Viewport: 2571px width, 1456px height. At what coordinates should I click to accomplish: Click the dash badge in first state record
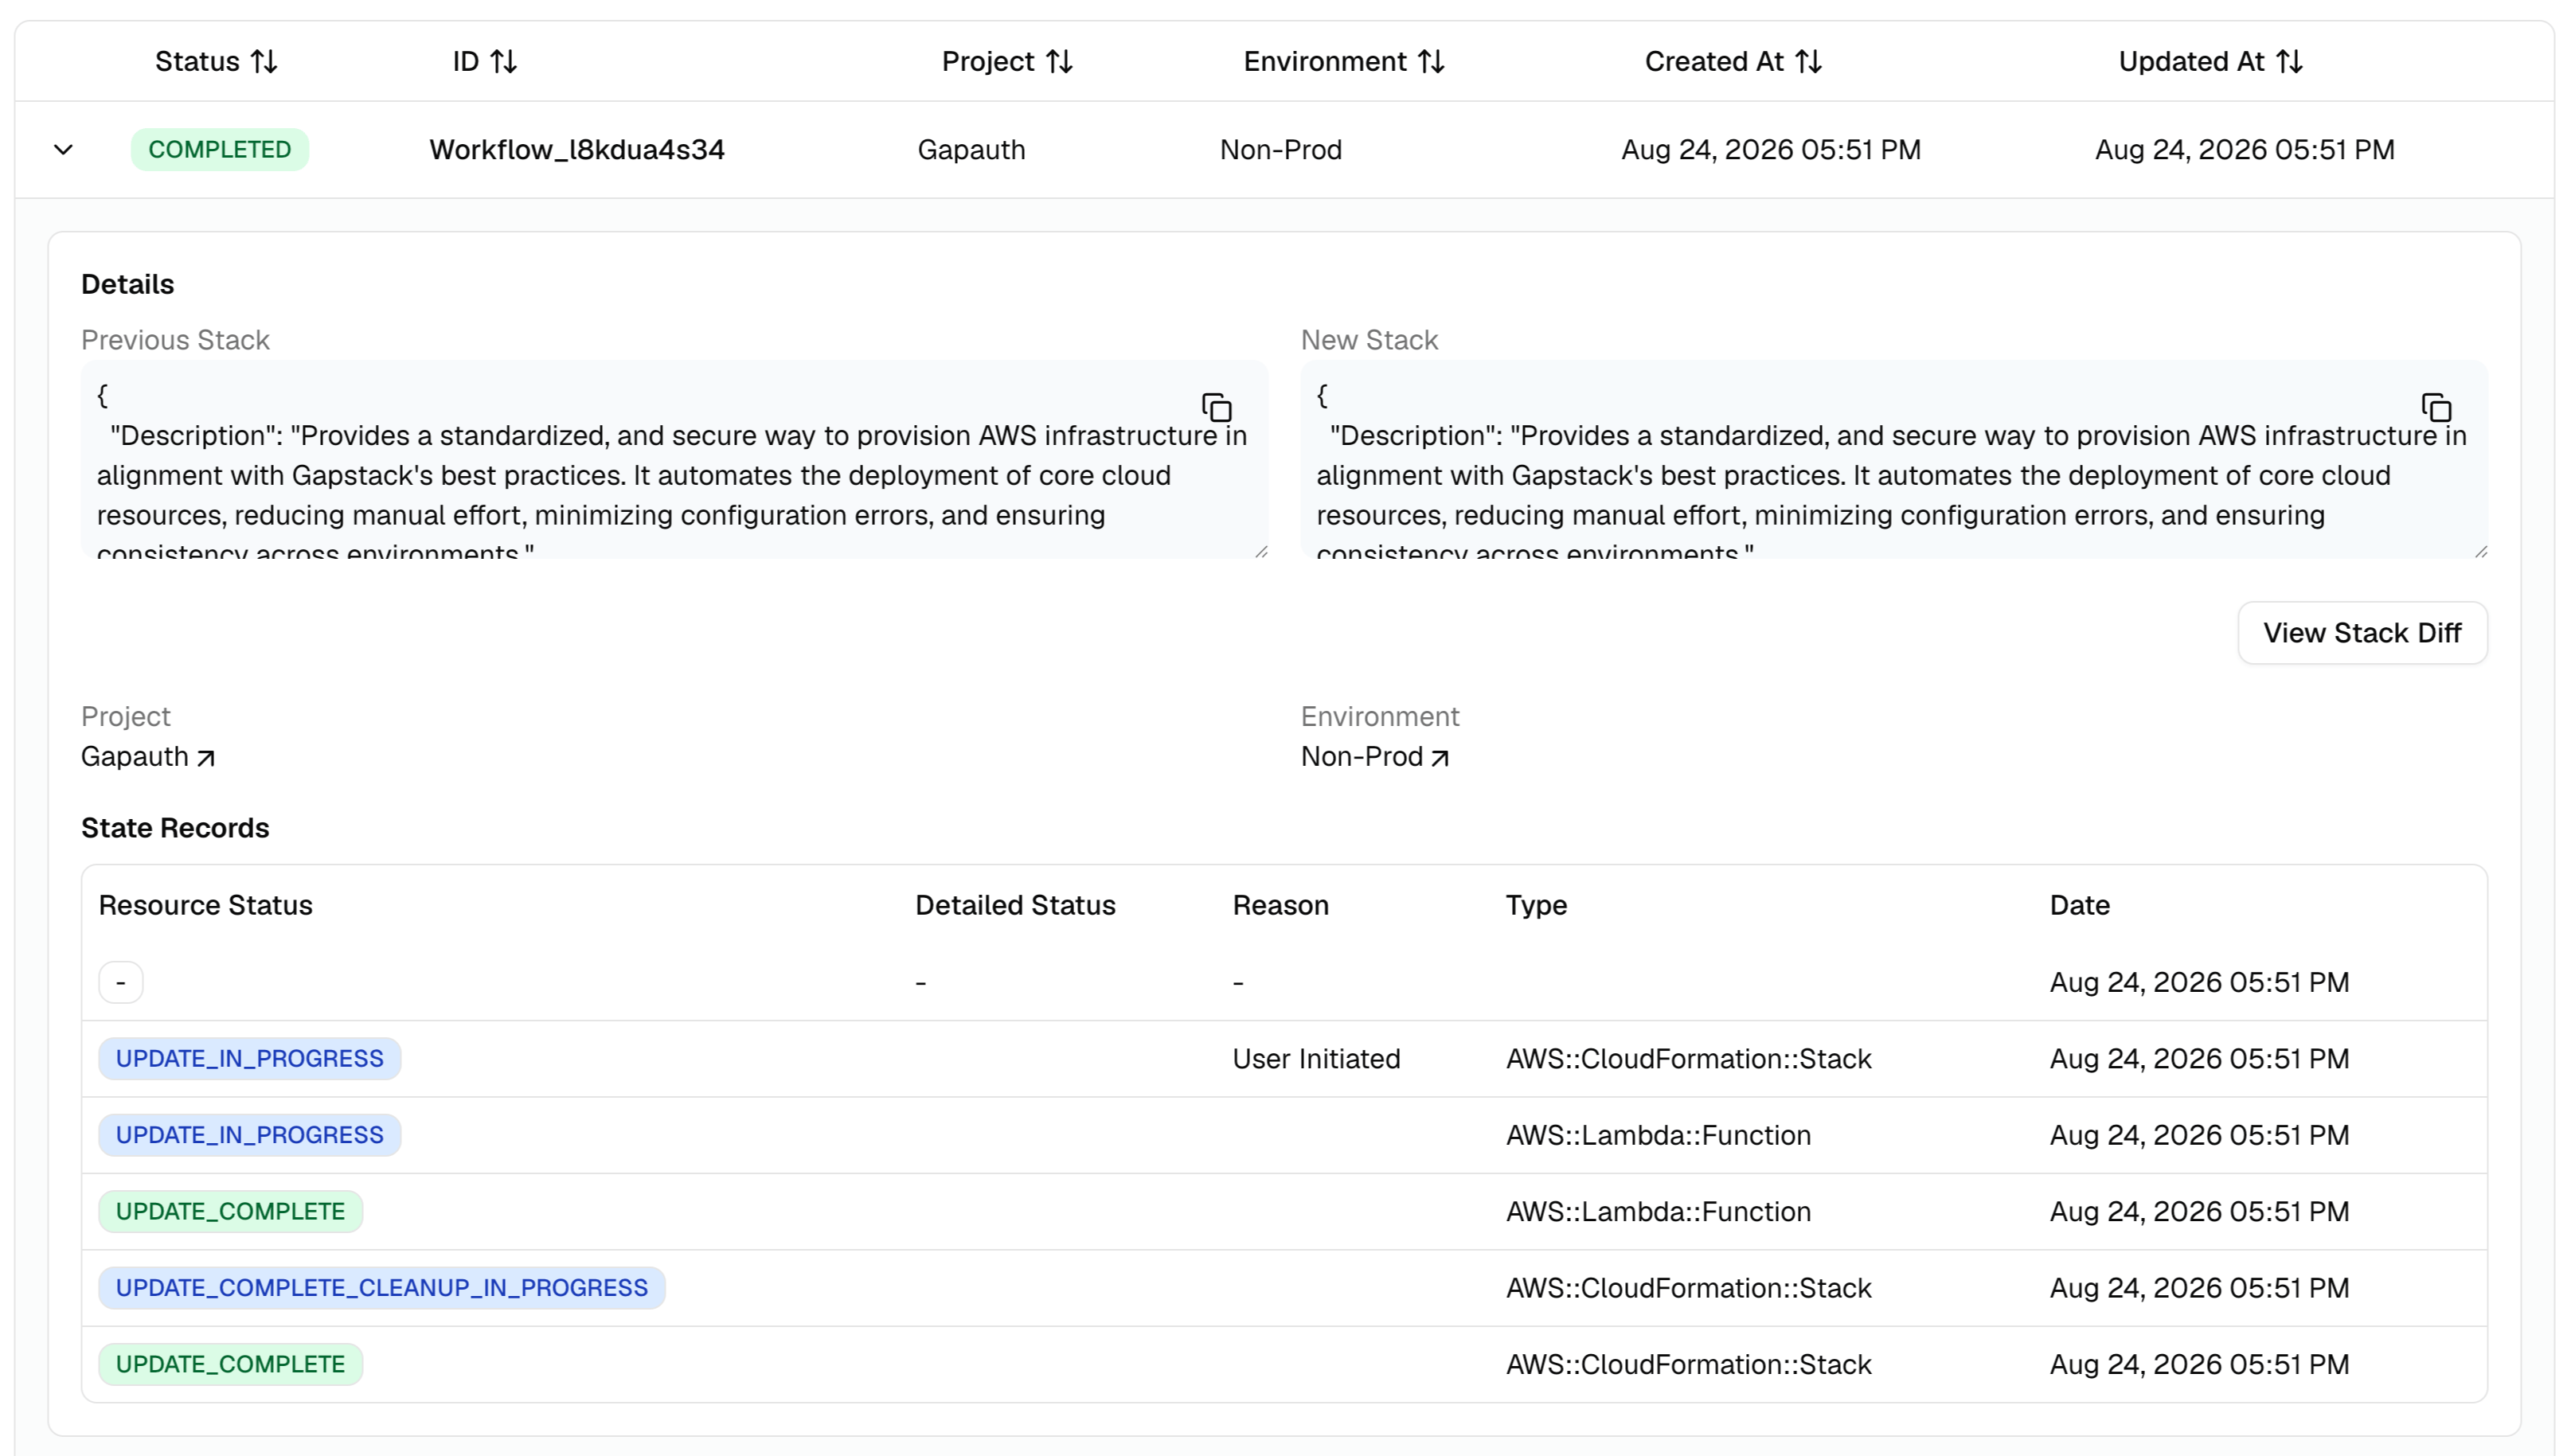[x=121, y=983]
